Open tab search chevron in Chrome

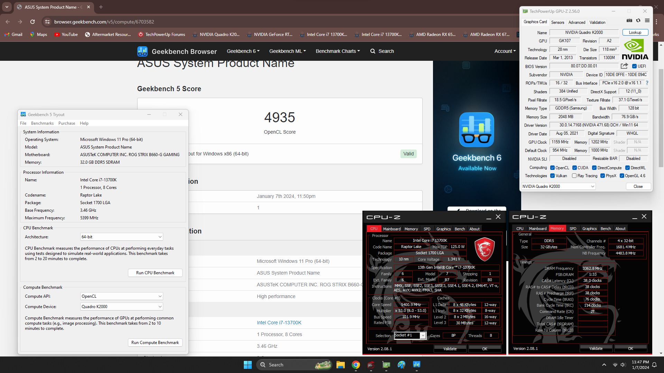[x=7, y=7]
